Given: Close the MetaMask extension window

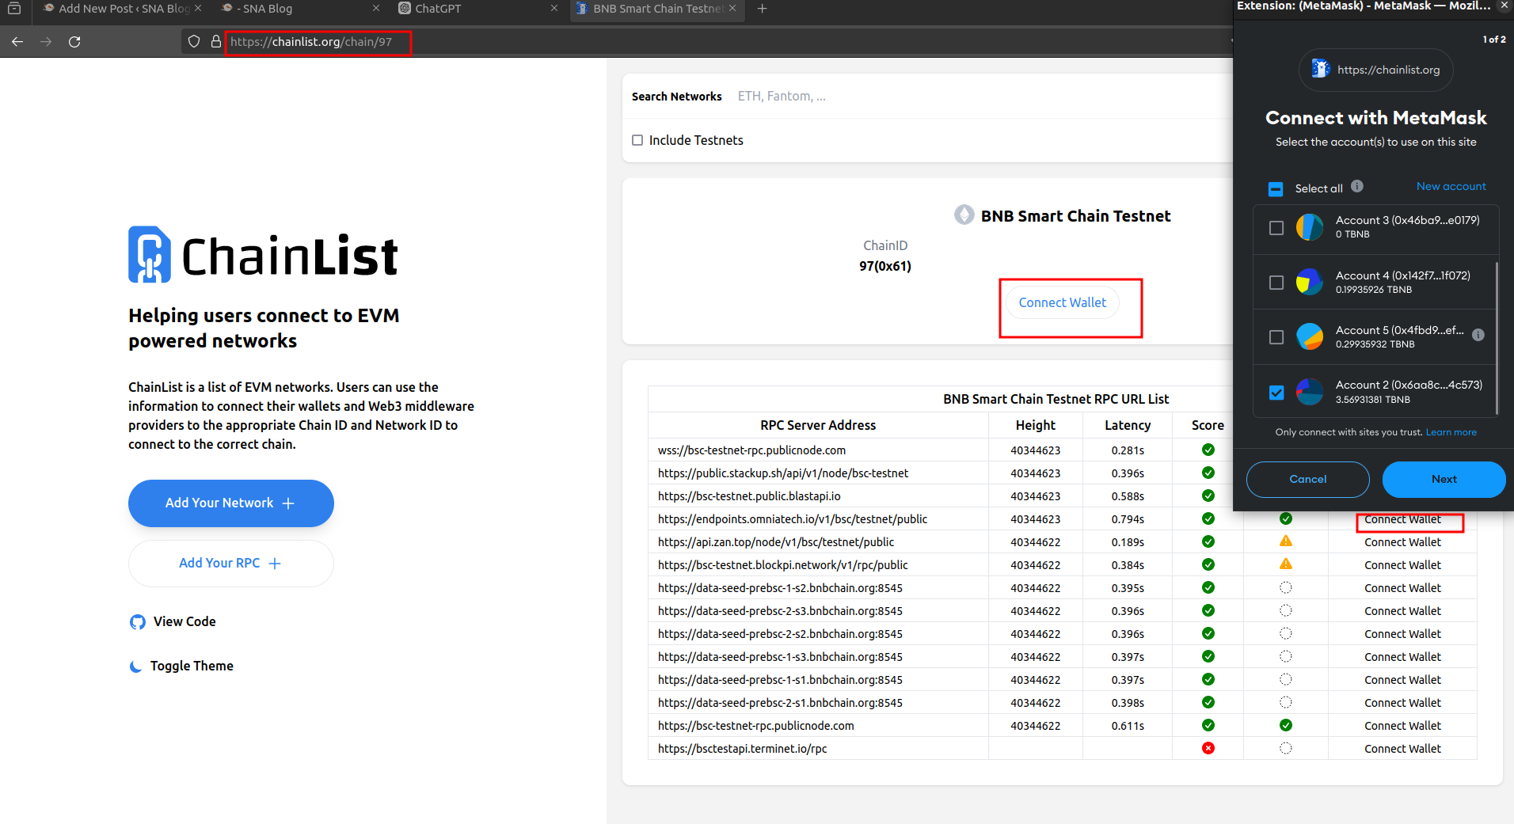Looking at the screenshot, I should click(x=1504, y=6).
